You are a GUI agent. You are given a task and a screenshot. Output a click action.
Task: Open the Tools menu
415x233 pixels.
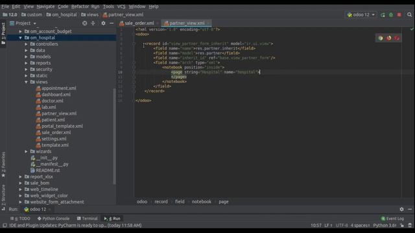point(108,6)
